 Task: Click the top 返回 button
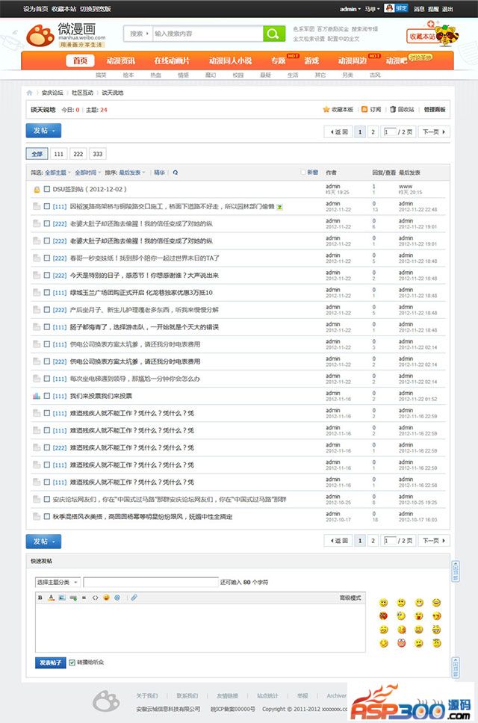pos(339,132)
